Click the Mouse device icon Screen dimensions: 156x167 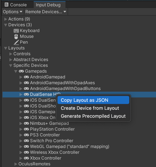click(16, 36)
